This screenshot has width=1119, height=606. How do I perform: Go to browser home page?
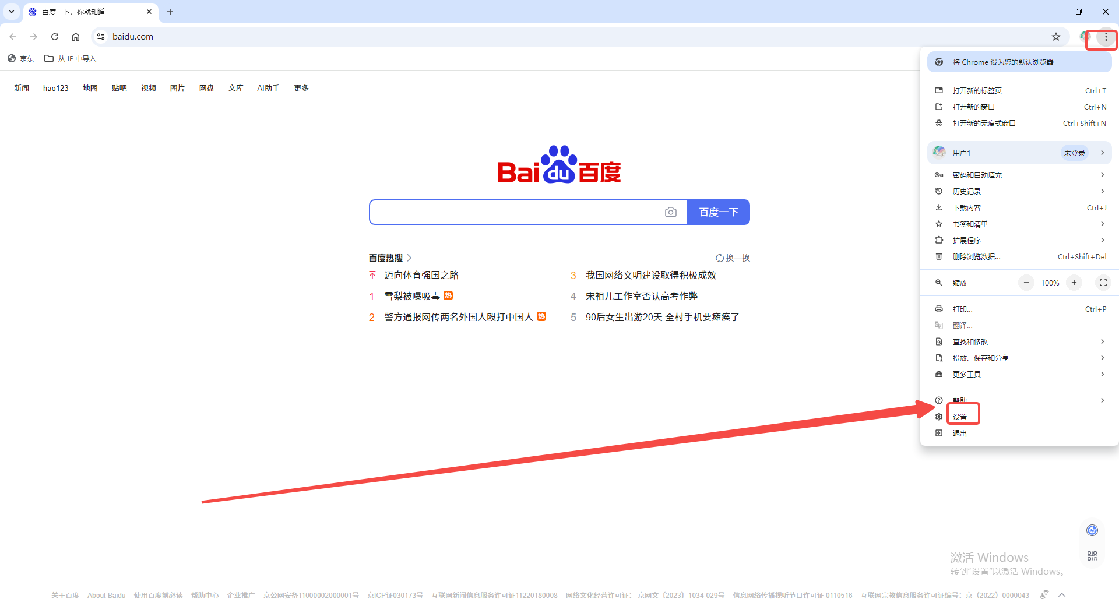coord(76,37)
